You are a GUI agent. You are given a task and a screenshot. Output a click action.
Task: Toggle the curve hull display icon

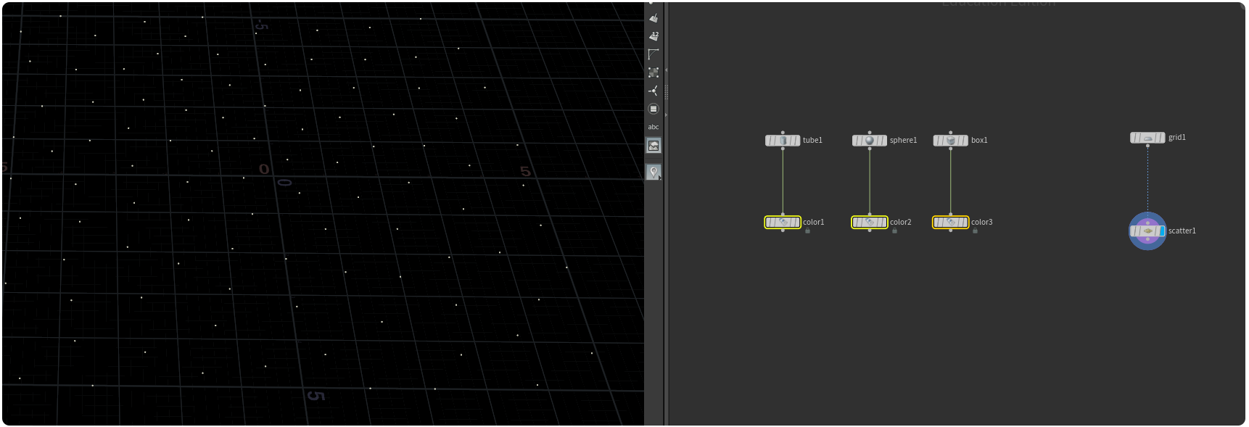[x=654, y=54]
